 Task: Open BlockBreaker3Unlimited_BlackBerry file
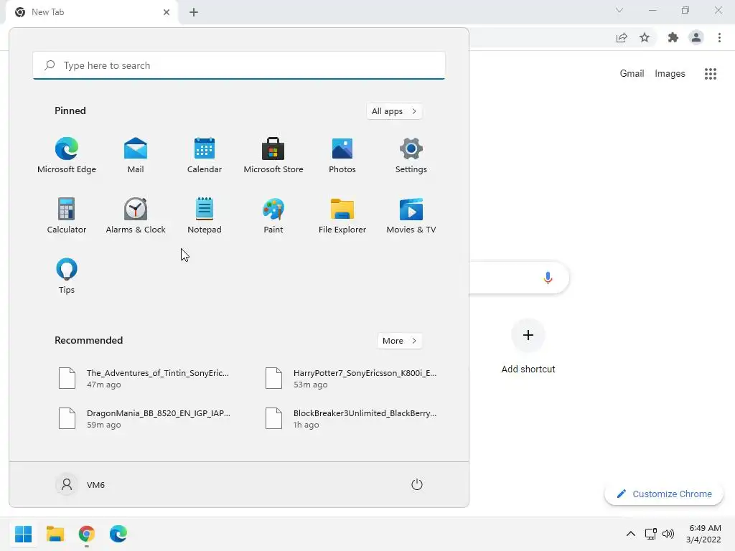coord(351,419)
